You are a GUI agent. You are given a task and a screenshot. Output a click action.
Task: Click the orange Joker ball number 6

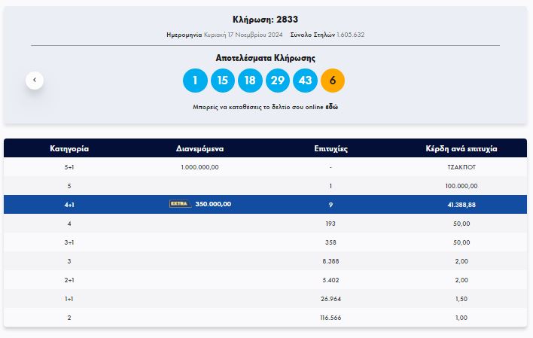point(333,81)
